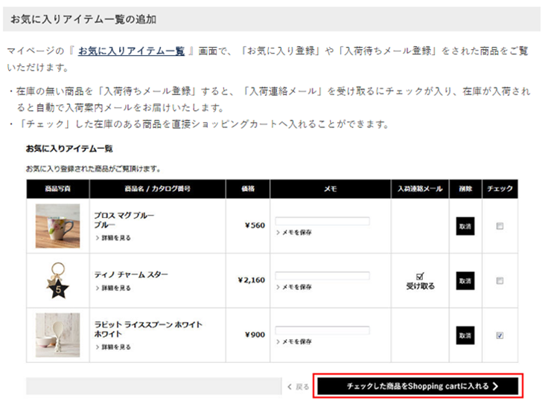The height and width of the screenshot is (409, 551).
Task: Open 詳細を見る for ティノ チャーム スター
Action: point(114,287)
